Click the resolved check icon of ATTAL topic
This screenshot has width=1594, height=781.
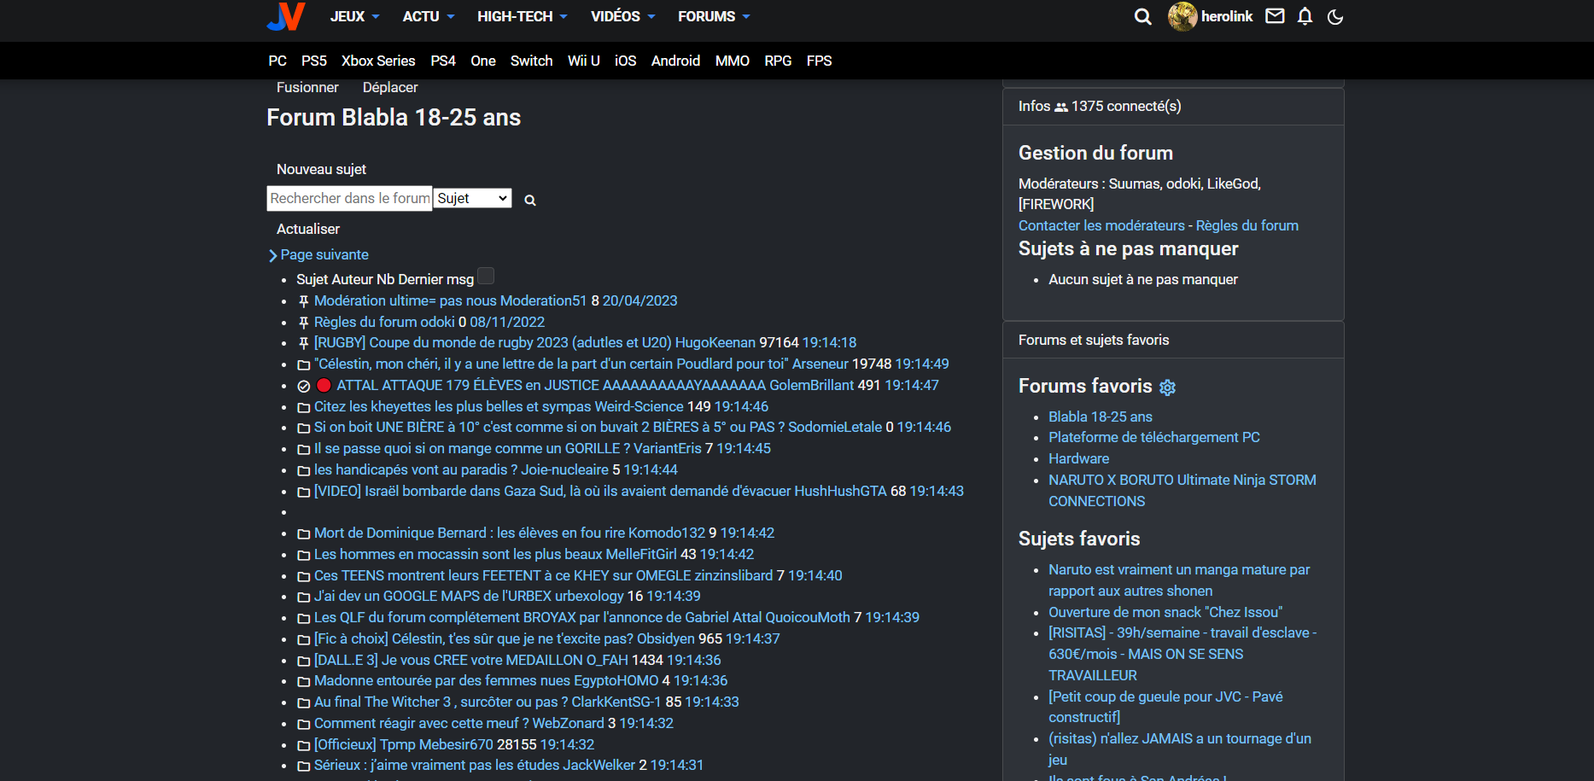(303, 386)
